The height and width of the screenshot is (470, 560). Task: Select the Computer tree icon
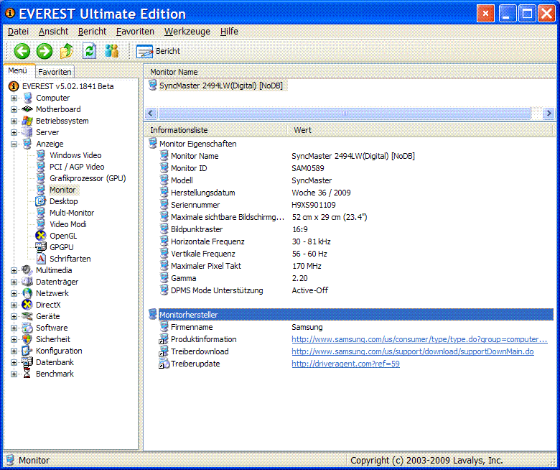[27, 98]
